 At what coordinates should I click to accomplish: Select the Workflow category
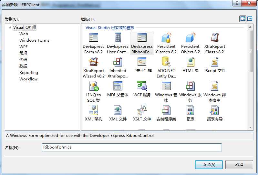coord(28,79)
